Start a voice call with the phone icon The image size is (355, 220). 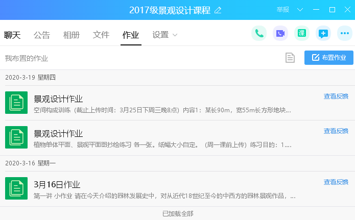click(x=259, y=33)
